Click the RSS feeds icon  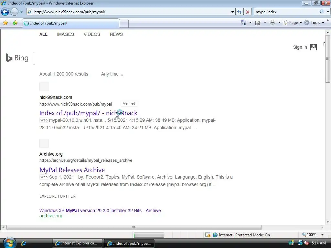click(258, 23)
